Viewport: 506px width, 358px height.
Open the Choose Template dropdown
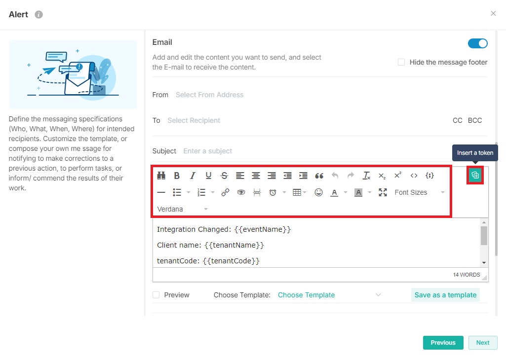click(x=329, y=295)
